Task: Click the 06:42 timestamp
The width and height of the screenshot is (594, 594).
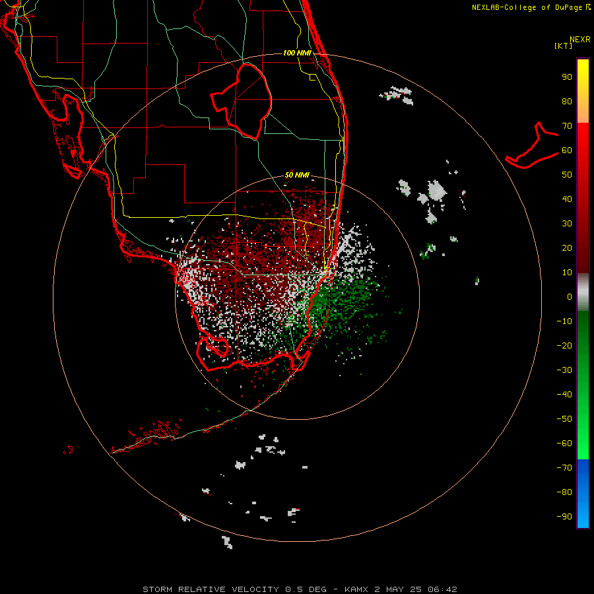Action: pos(442,589)
